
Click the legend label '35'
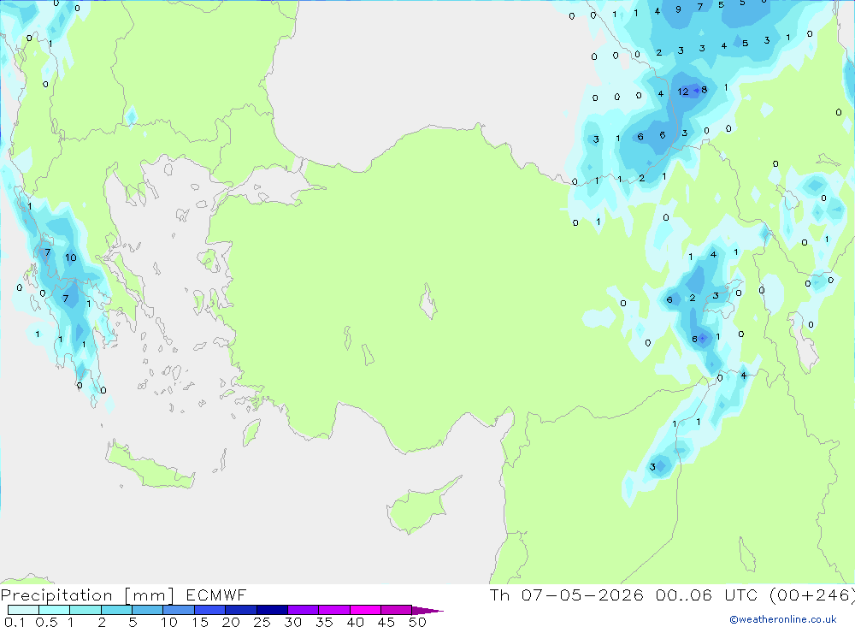[324, 622]
